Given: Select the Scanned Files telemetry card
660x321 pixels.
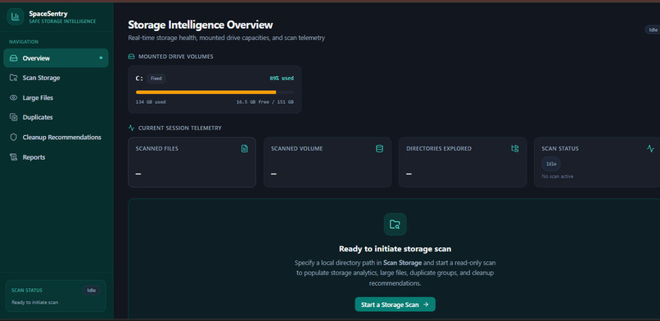Looking at the screenshot, I should 192,162.
